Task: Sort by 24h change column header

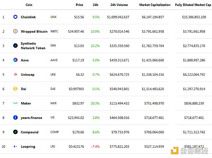Action: click(95, 5)
